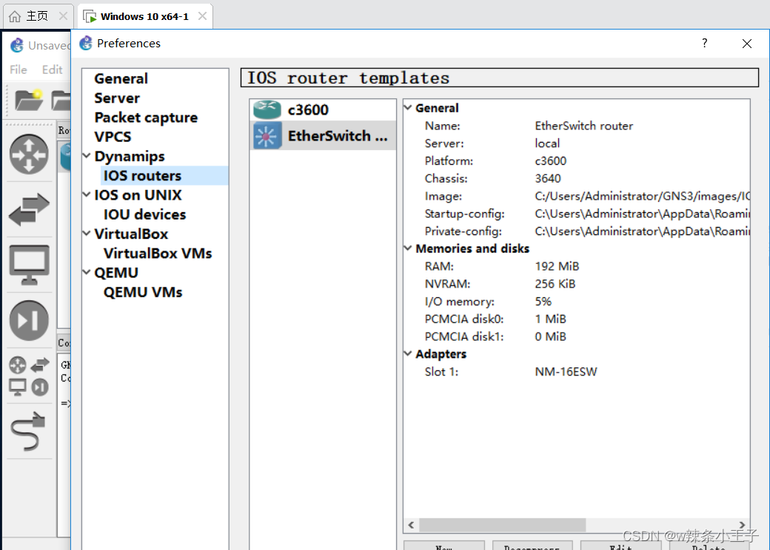
Task: Click the '5%' I/O memory value
Action: click(543, 302)
